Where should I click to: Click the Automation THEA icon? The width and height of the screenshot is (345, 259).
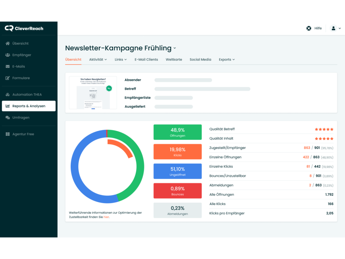tap(8, 95)
